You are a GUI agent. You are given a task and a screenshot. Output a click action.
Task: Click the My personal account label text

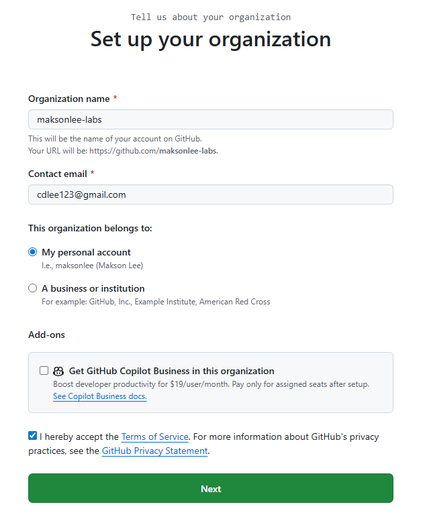pos(86,252)
